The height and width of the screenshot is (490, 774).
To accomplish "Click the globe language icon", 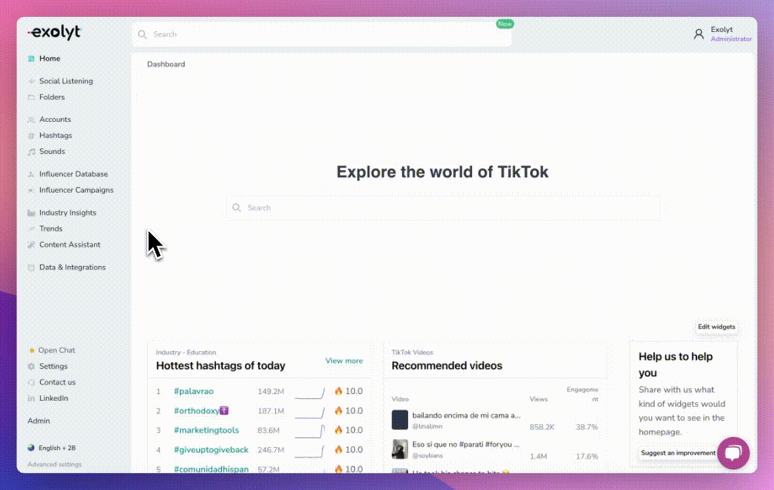I will tap(31, 448).
